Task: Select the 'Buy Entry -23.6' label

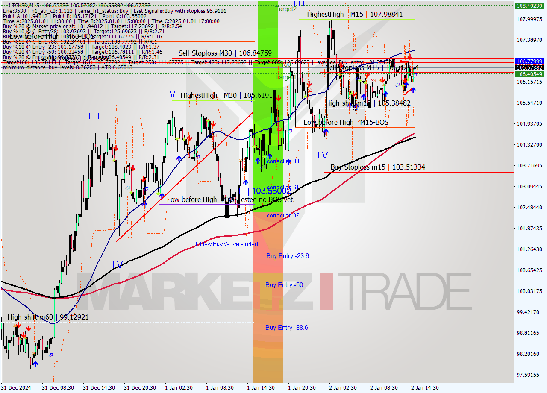Action: pyautogui.click(x=288, y=256)
